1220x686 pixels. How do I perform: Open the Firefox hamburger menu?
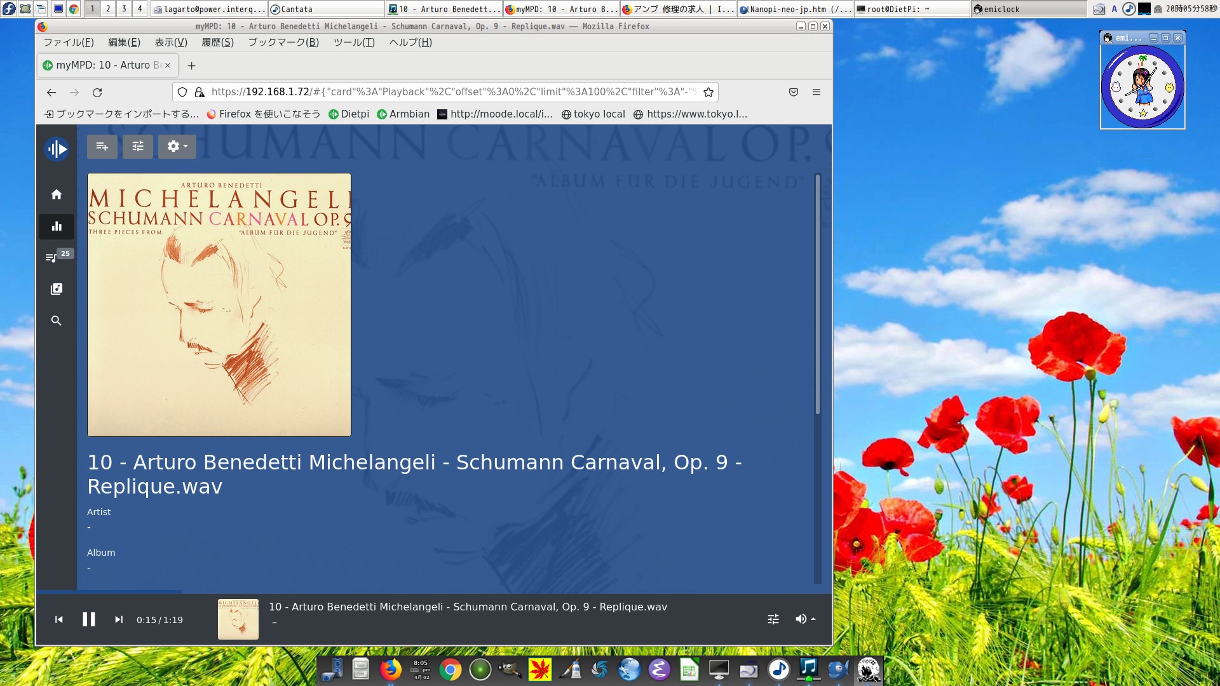817,92
